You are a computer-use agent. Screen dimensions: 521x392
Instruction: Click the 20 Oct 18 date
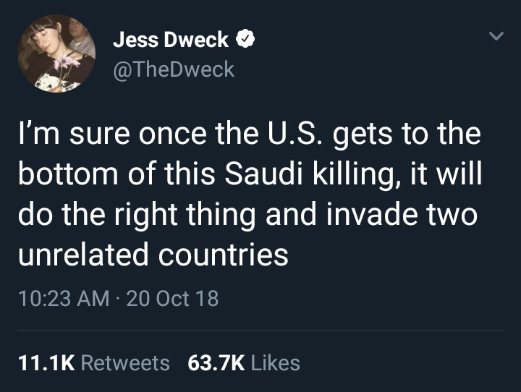(172, 297)
